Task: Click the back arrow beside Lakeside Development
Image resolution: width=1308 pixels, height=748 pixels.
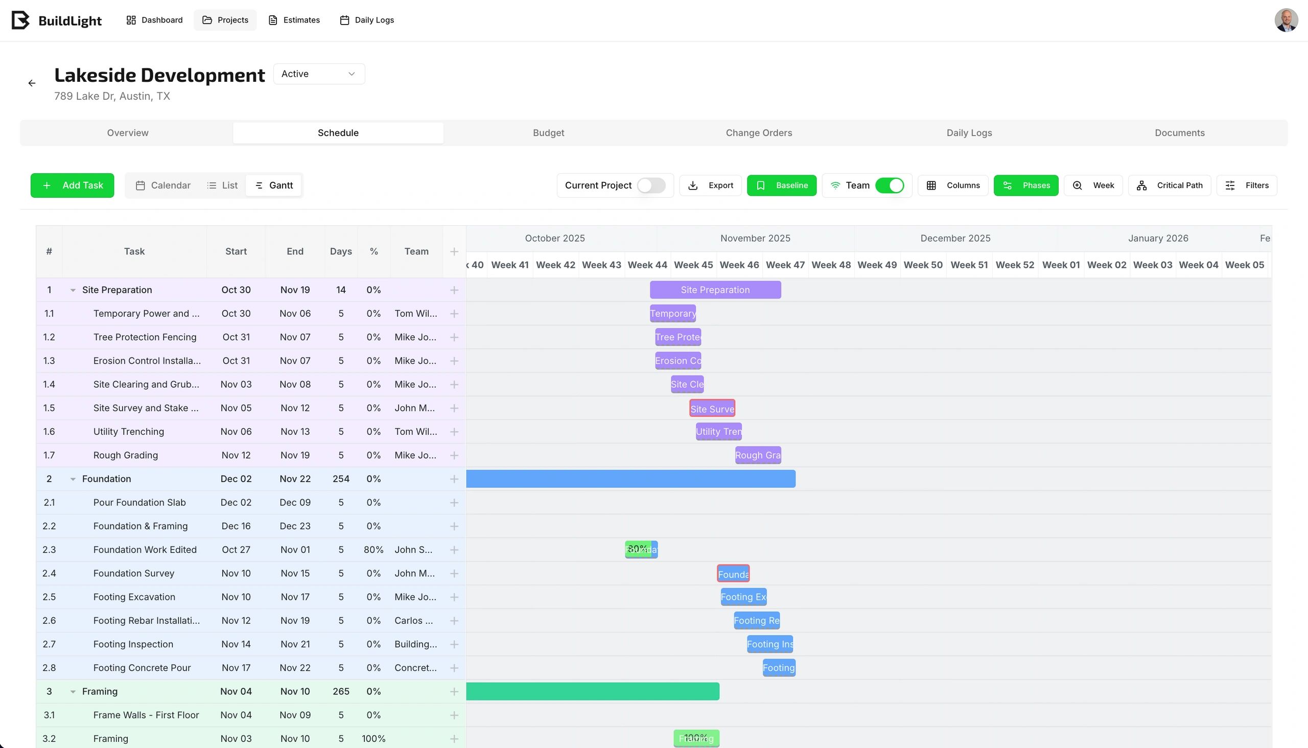Action: 32,83
